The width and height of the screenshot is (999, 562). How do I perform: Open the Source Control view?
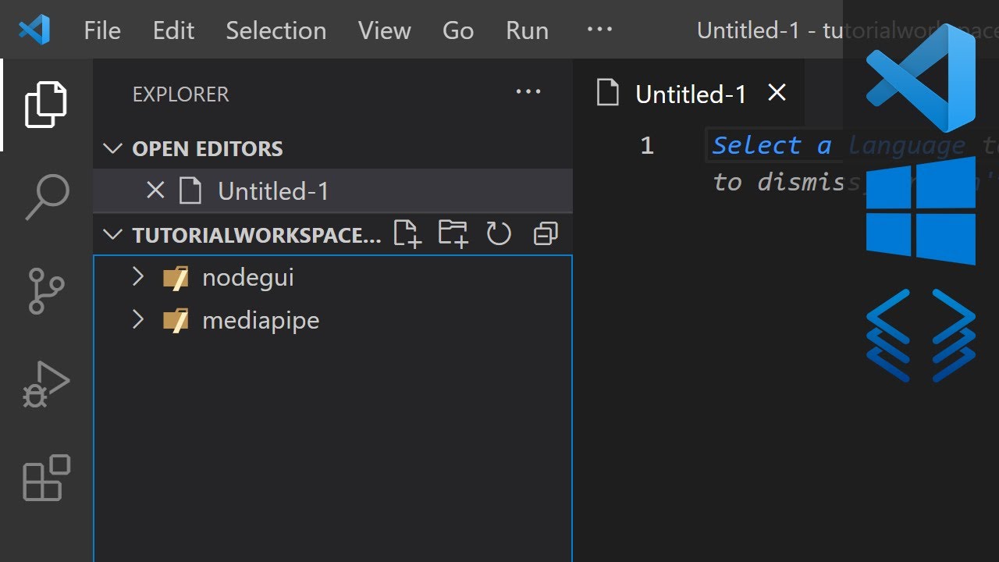tap(46, 290)
